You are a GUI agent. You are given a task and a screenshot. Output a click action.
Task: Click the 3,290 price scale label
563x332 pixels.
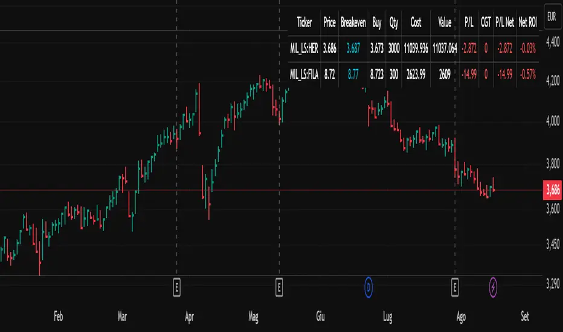pos(553,284)
